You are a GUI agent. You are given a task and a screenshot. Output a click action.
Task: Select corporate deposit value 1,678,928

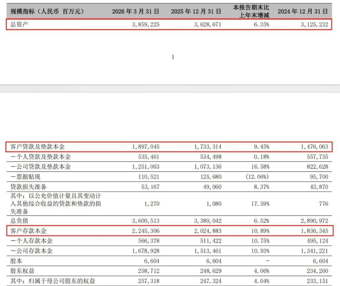pos(146,251)
